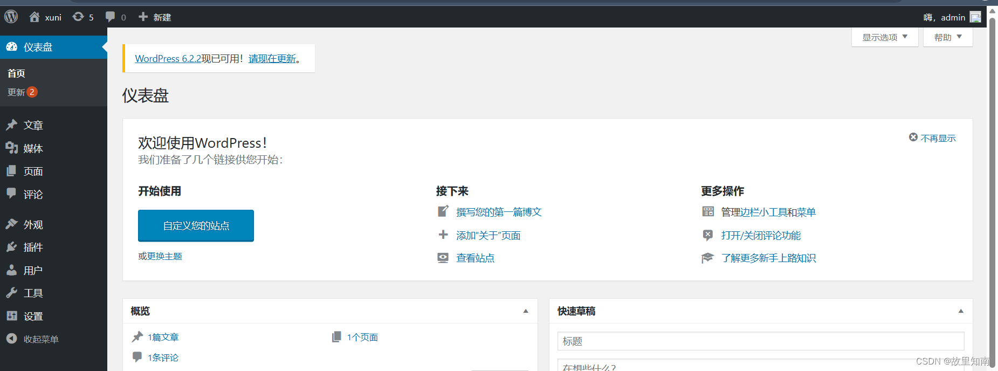Screen dimensions: 998x371
Task: Click the graduation cap icon by 了解更多
Action: pyautogui.click(x=708, y=258)
